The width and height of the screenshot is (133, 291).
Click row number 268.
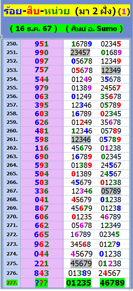[x=12, y=199]
